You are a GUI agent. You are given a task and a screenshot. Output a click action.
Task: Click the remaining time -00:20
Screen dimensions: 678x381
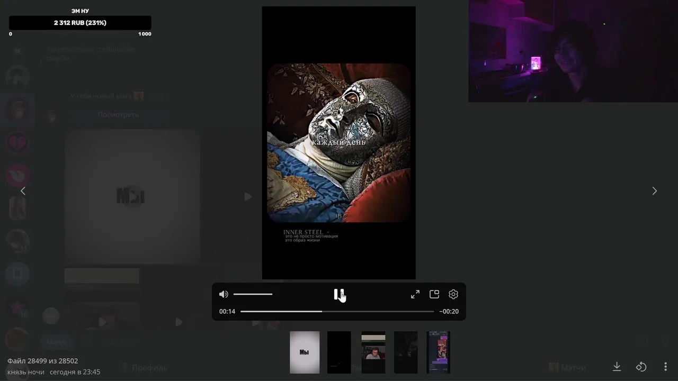[x=449, y=312]
